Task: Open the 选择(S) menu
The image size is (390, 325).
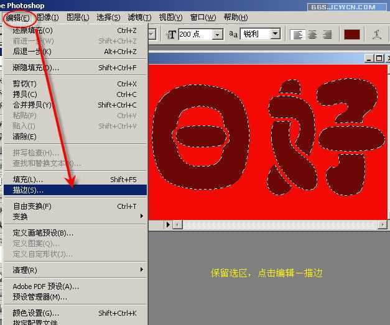Action: coord(108,17)
